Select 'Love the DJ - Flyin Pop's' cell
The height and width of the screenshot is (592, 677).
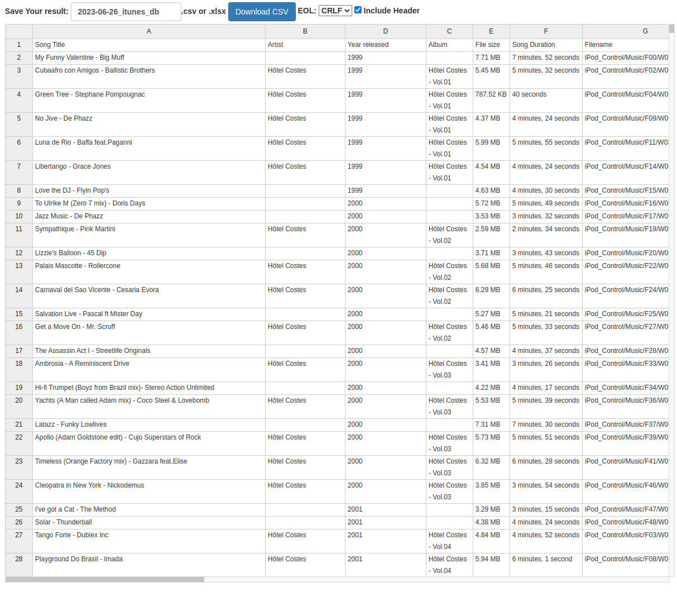149,191
